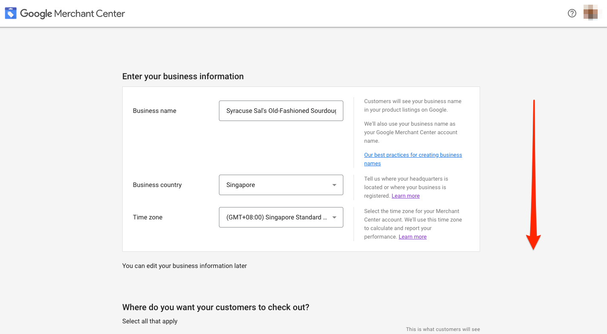Open the Business country dropdown
The image size is (607, 334).
281,185
